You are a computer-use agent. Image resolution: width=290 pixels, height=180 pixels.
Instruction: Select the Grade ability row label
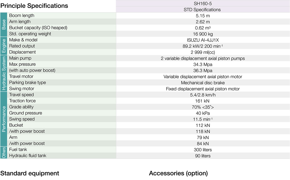pos(21,107)
